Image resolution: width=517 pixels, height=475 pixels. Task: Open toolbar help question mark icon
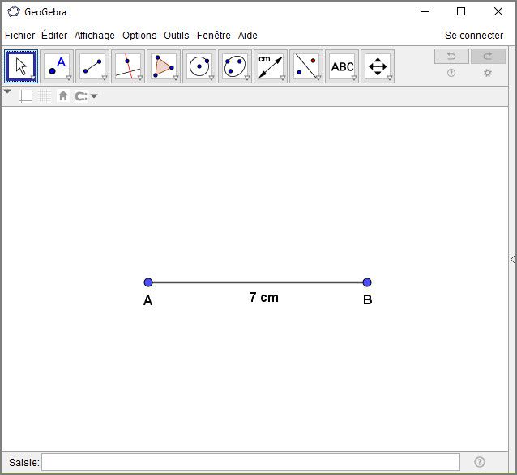[451, 73]
